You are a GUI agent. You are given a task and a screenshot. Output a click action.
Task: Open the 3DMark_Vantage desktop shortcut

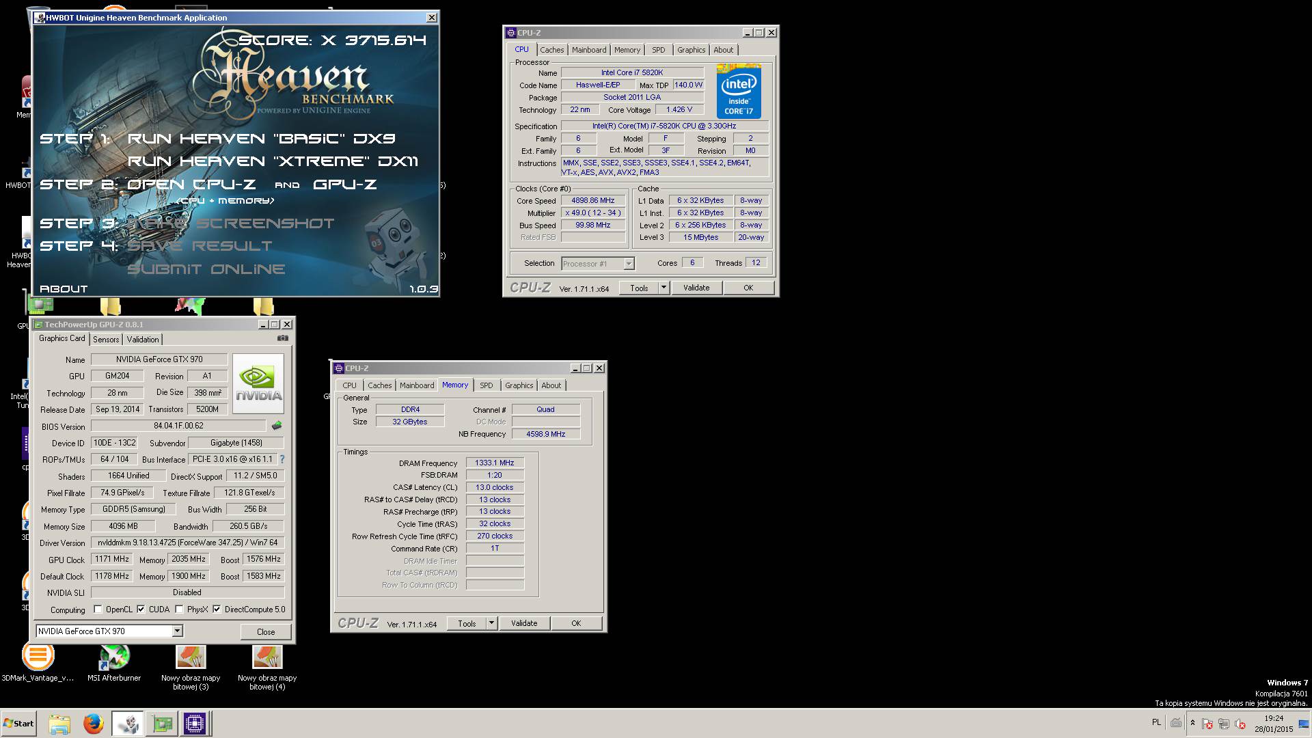click(x=38, y=661)
